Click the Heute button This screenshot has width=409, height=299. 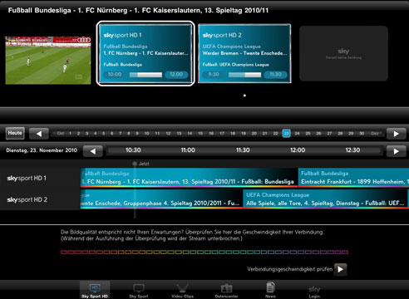pos(15,133)
